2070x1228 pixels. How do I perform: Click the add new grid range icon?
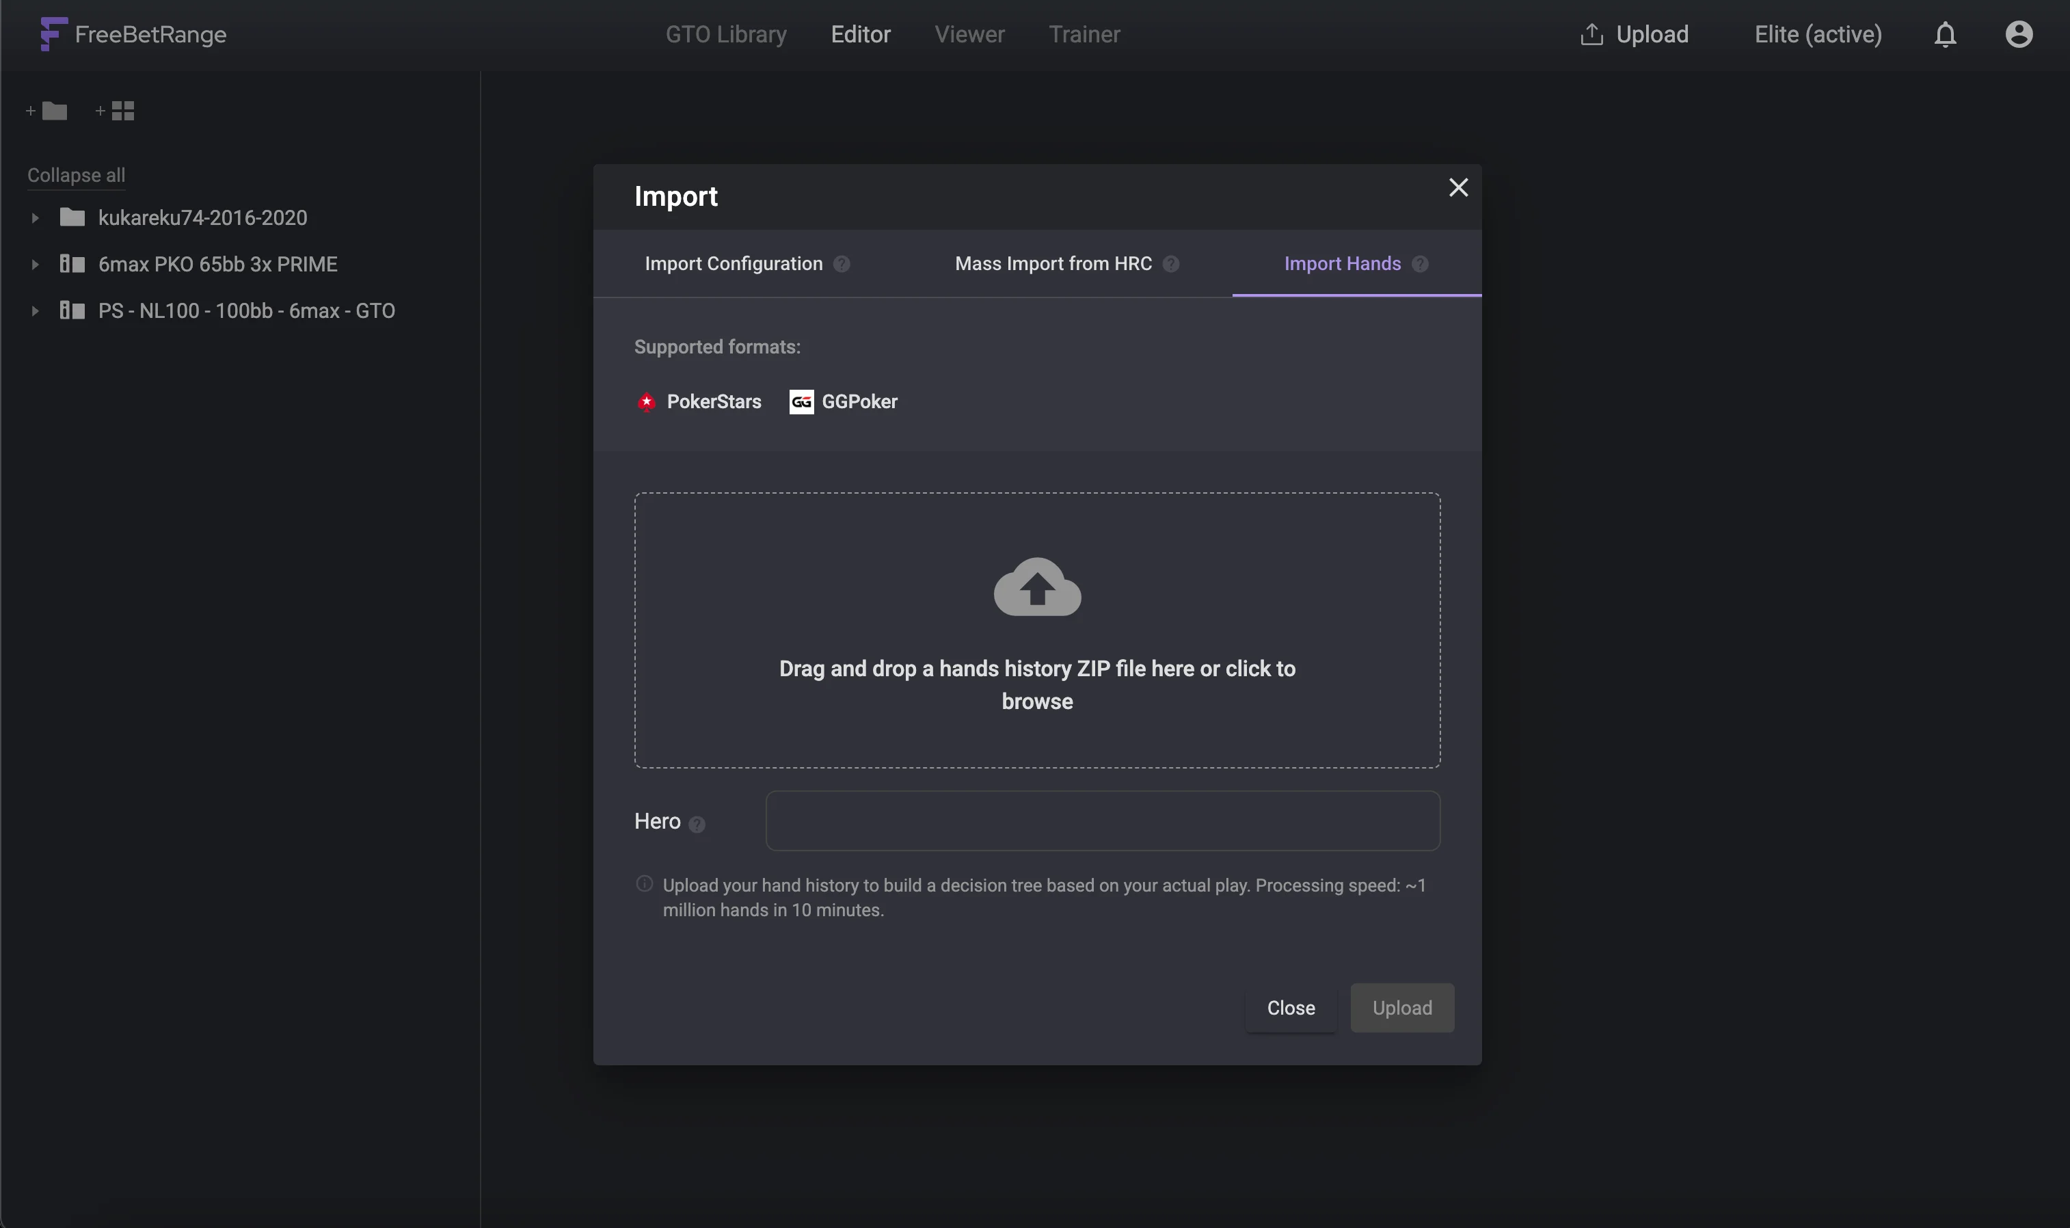(115, 111)
